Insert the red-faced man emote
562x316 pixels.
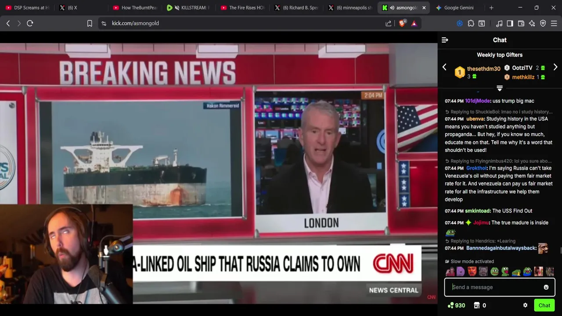tap(472, 271)
